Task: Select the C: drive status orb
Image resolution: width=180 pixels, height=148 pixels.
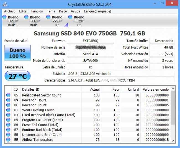Action: 70,17
